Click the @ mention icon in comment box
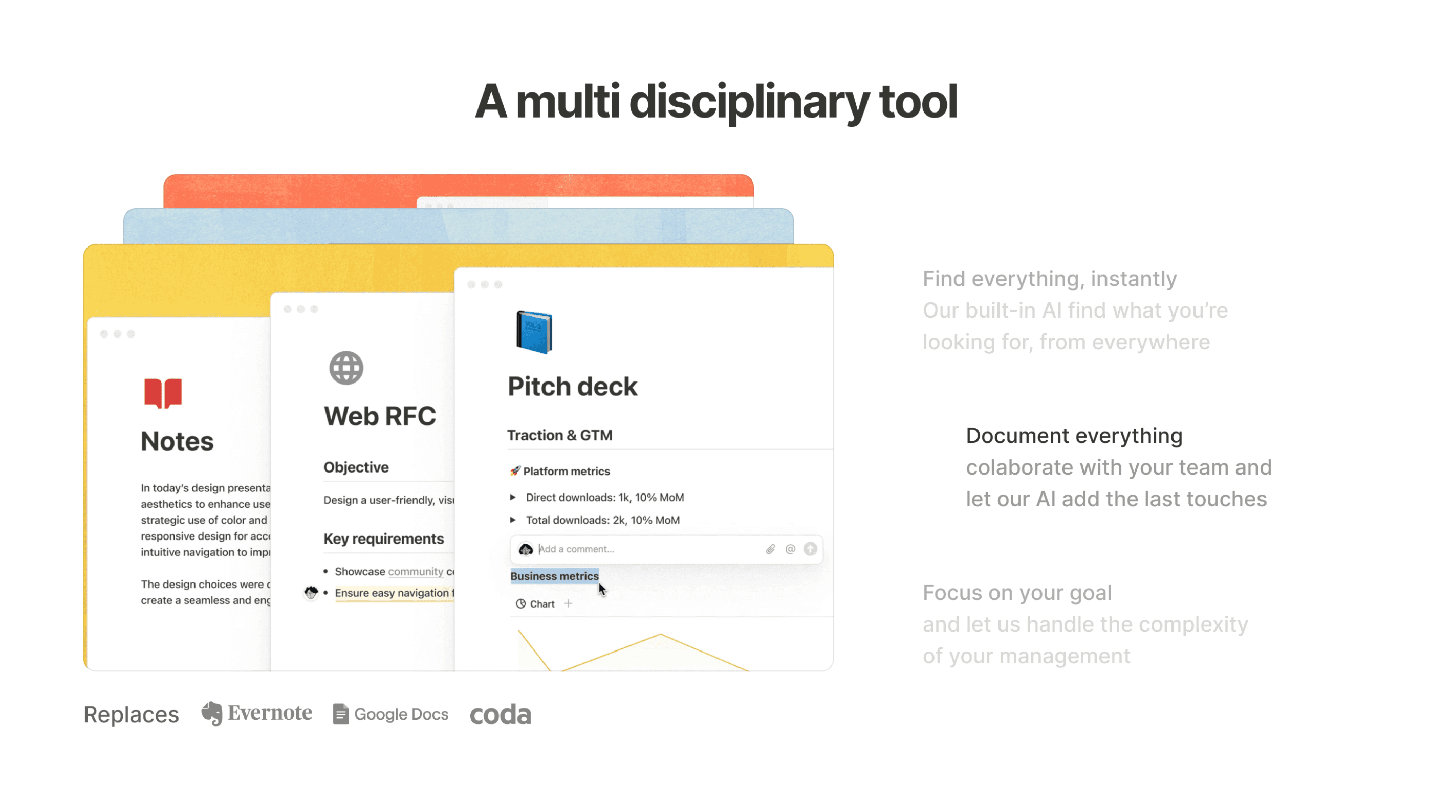This screenshot has height=808, width=1433. click(x=790, y=549)
